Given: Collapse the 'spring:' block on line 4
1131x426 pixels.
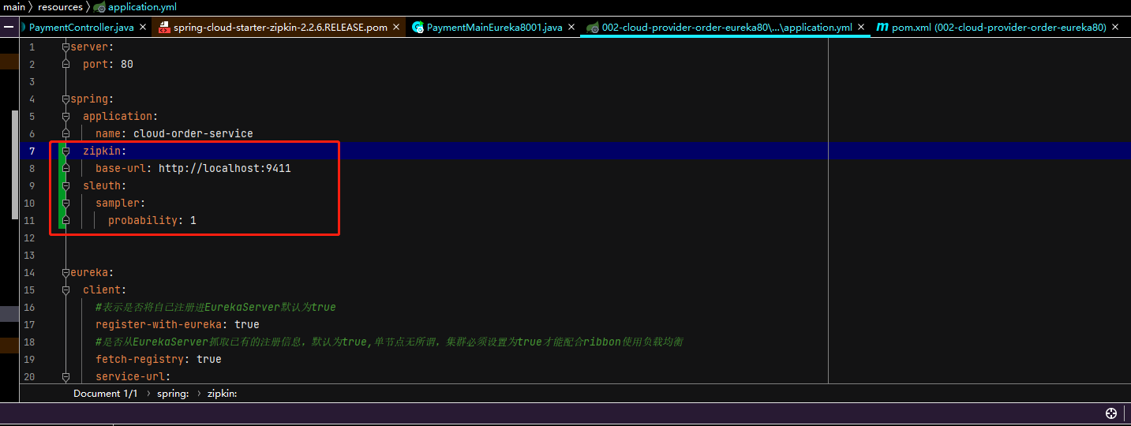Looking at the screenshot, I should click(x=66, y=99).
